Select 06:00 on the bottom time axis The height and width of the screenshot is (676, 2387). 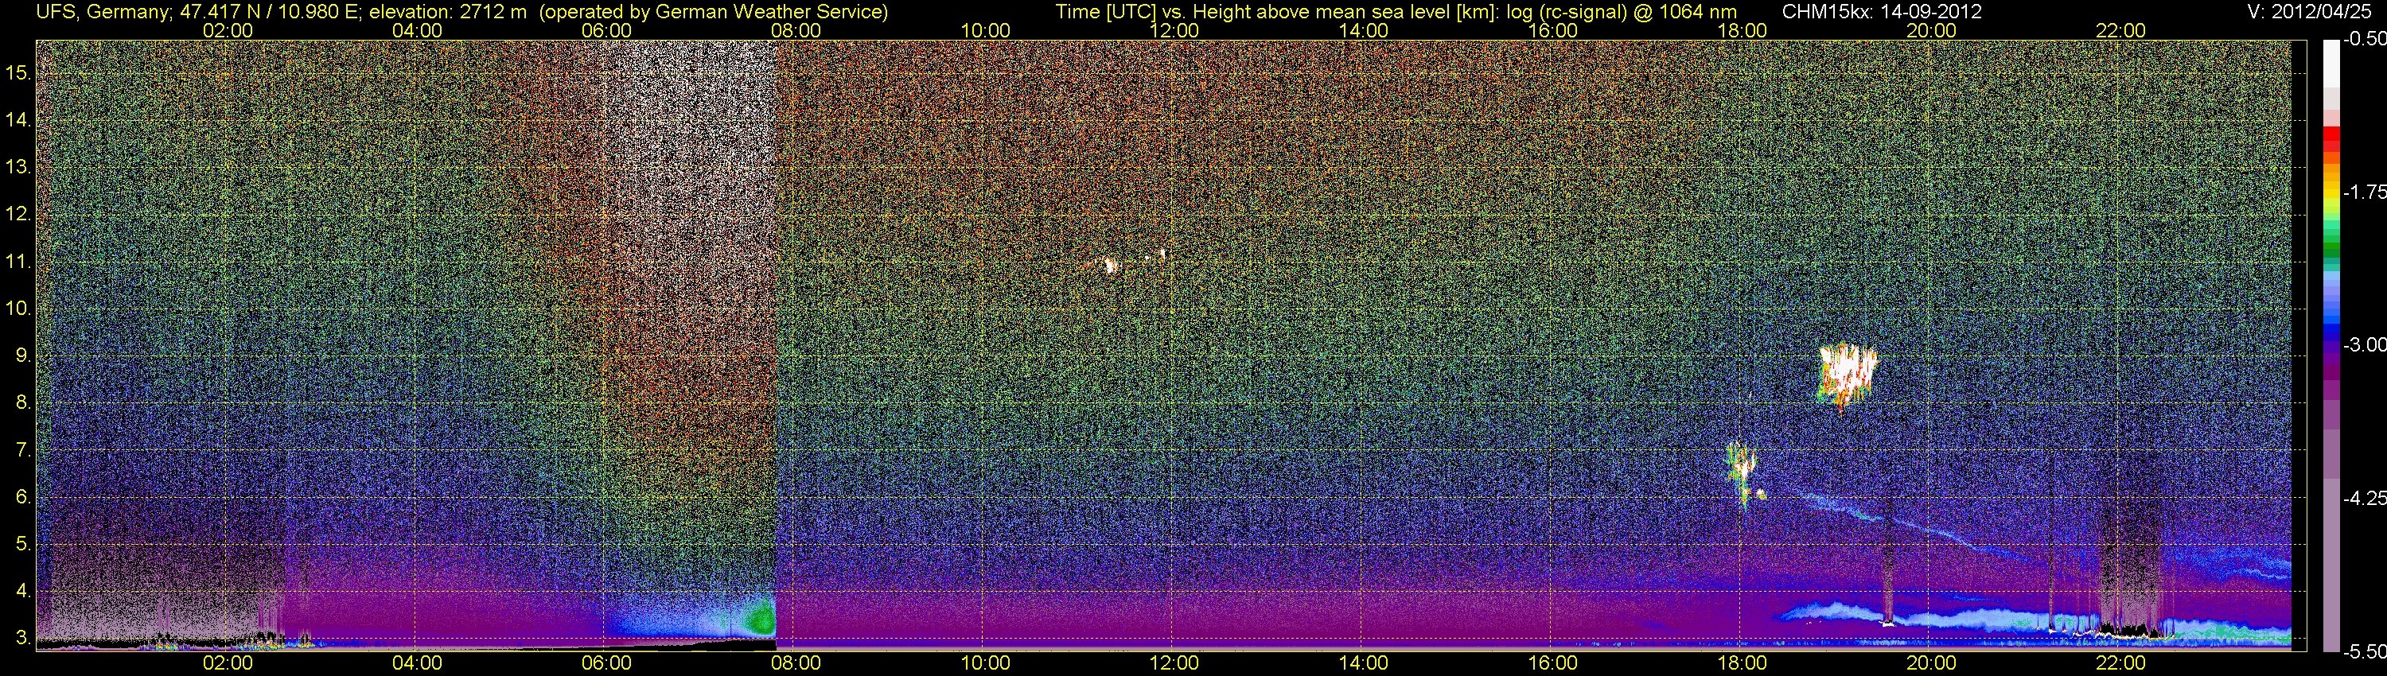(x=606, y=663)
